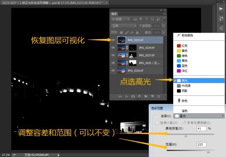Toggle visibility of IMG_0223.tif layer
The height and width of the screenshot is (157, 226).
tap(113, 40)
